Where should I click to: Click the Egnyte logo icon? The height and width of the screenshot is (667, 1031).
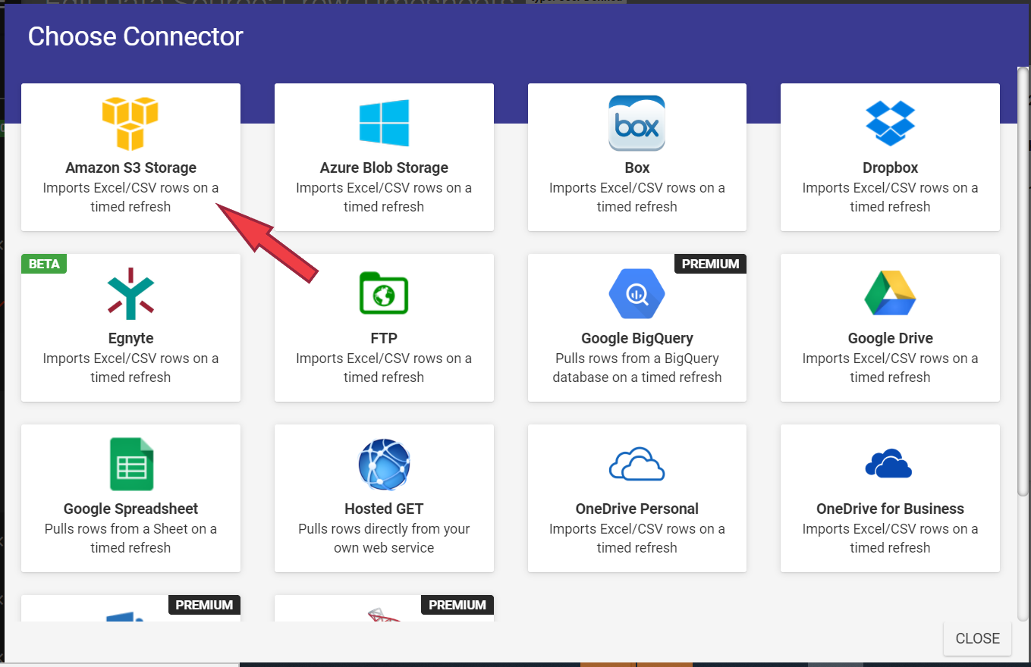tap(130, 293)
